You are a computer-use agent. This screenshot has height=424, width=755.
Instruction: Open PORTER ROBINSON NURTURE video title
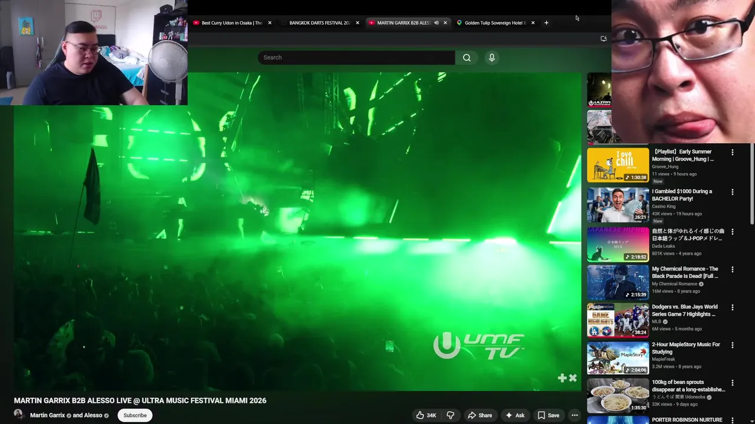pos(687,420)
